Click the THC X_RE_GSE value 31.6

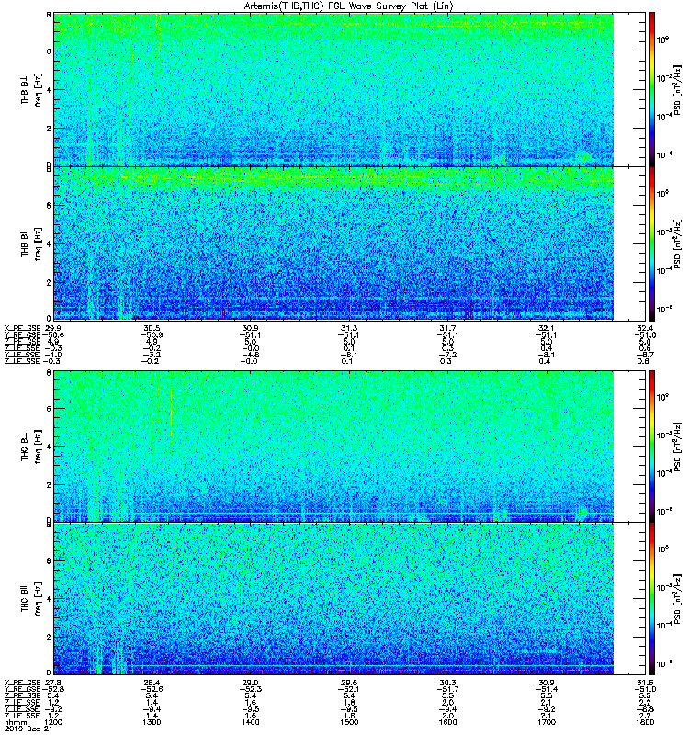pos(645,683)
